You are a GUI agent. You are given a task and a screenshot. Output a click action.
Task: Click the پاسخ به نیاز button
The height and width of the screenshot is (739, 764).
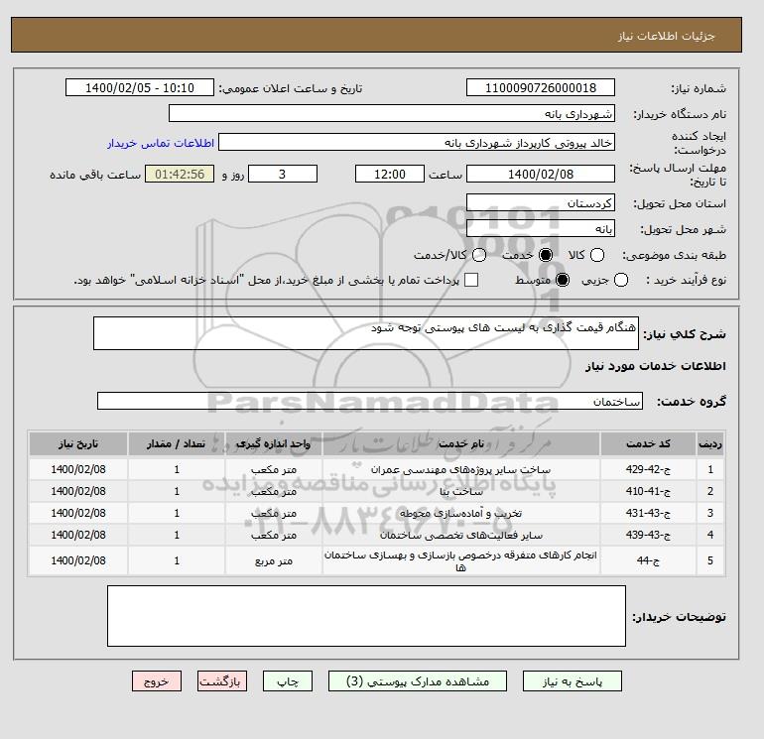573,681
